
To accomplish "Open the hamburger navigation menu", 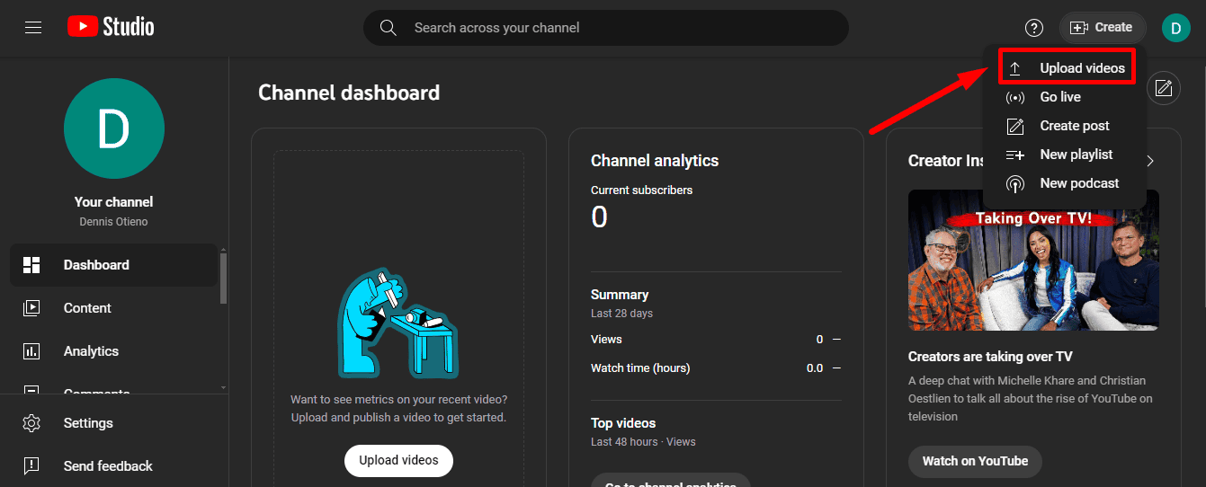I will (x=33, y=28).
